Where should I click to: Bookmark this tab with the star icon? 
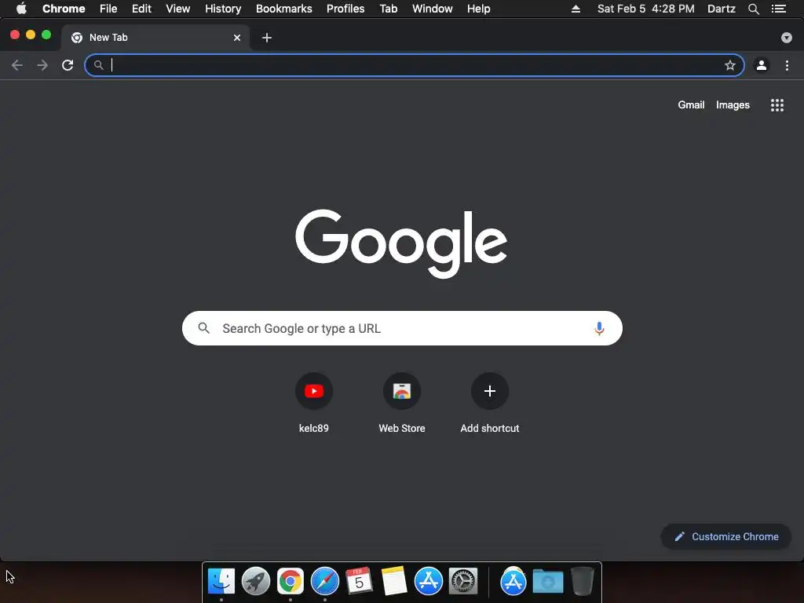(730, 65)
